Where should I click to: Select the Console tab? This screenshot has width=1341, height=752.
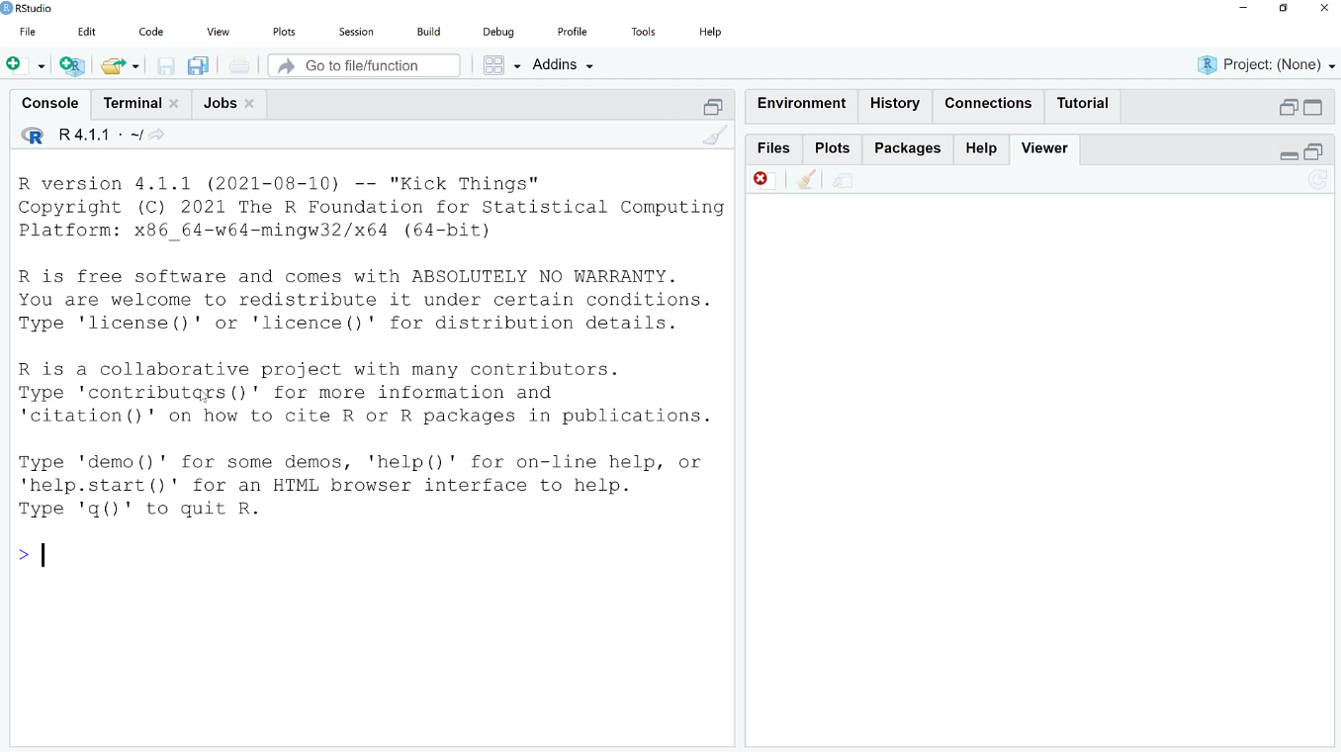50,104
